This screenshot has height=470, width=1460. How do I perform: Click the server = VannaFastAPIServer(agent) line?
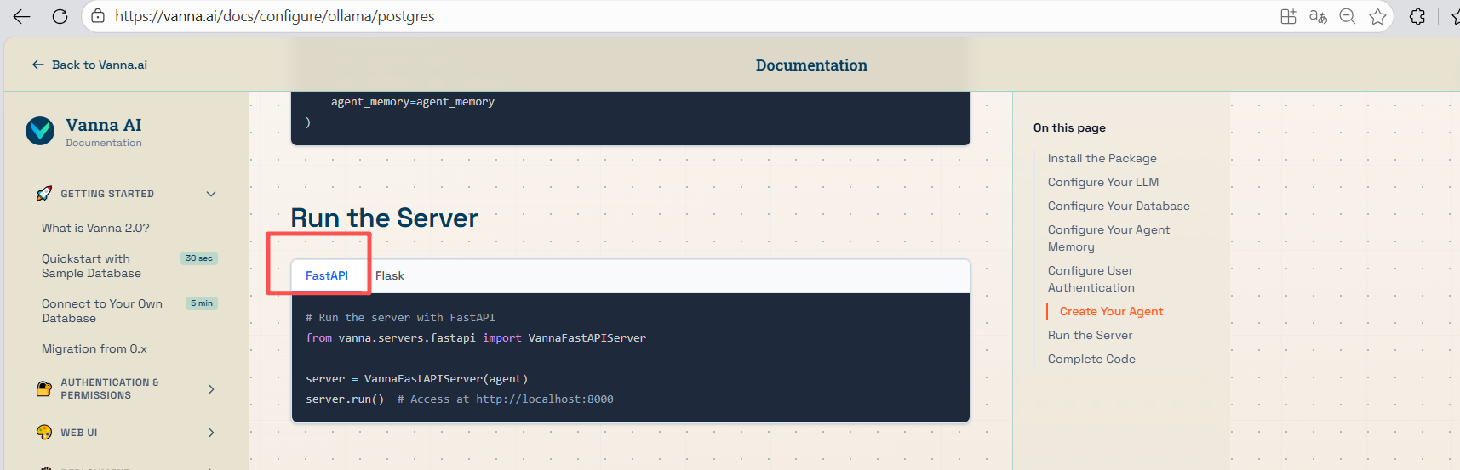click(x=417, y=378)
